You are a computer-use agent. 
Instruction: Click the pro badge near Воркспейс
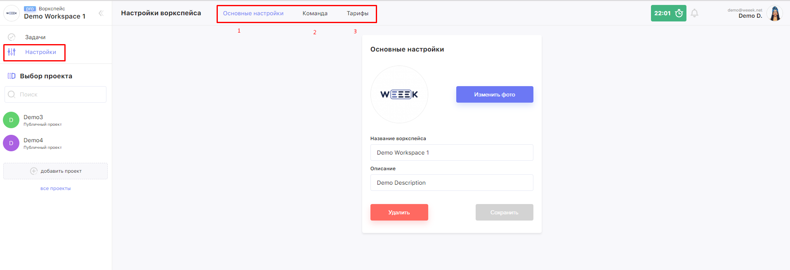30,9
